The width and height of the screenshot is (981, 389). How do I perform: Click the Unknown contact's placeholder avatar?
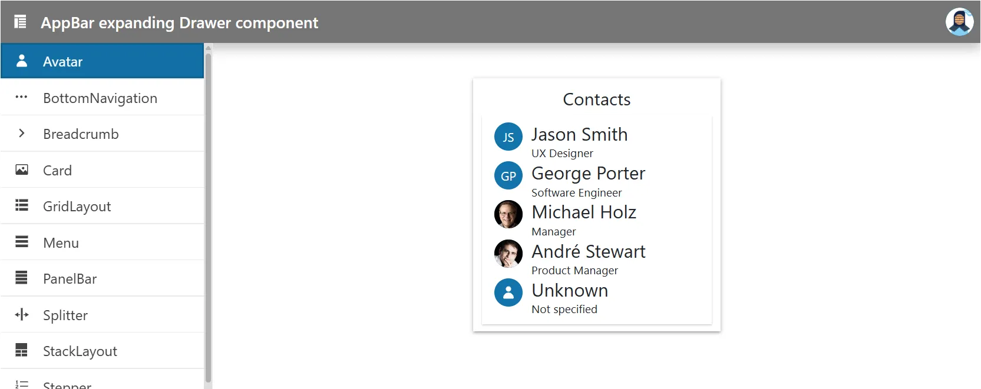(508, 292)
